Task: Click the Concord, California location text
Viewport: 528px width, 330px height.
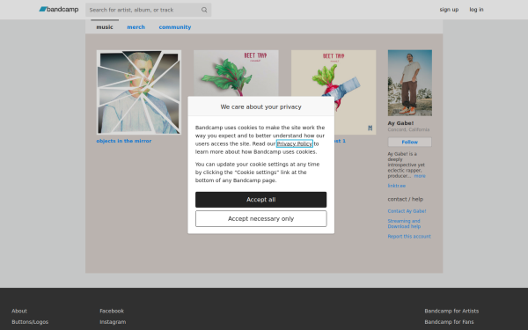Action: click(x=408, y=129)
